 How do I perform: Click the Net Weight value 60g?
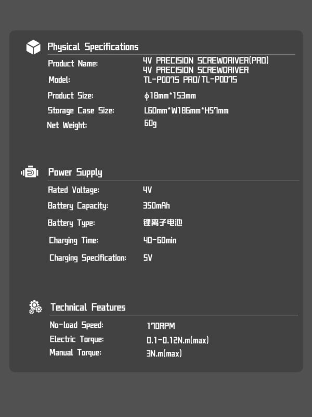(x=150, y=124)
